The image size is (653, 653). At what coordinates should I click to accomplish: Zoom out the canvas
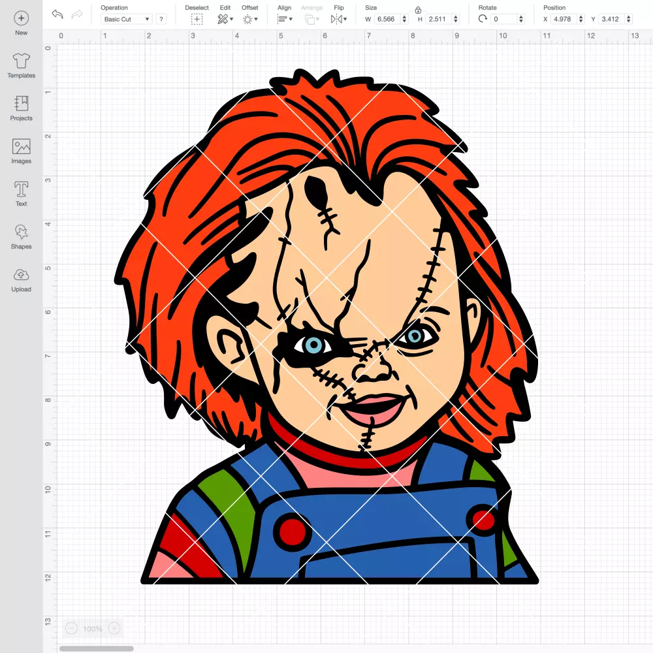coord(72,628)
